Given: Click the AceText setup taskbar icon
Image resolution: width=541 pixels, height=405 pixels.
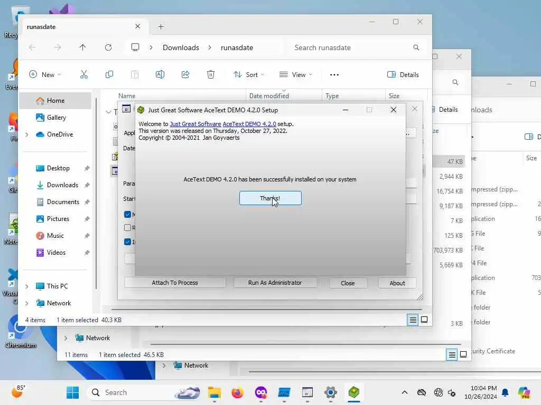Looking at the screenshot, I should tap(353, 392).
